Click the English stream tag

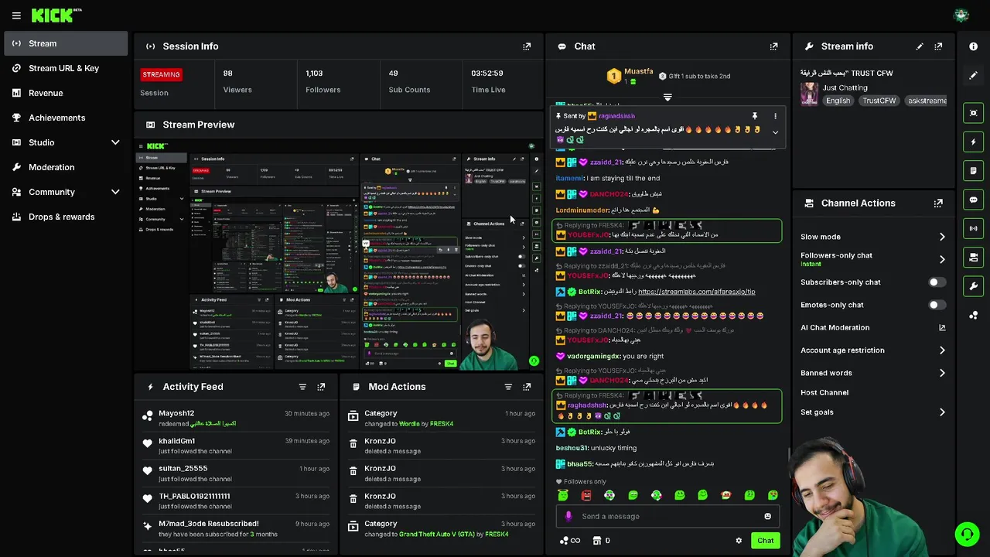(x=838, y=101)
